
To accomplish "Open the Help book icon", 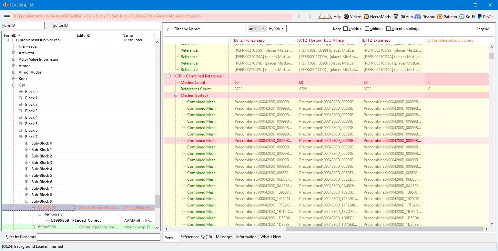I will (325, 16).
